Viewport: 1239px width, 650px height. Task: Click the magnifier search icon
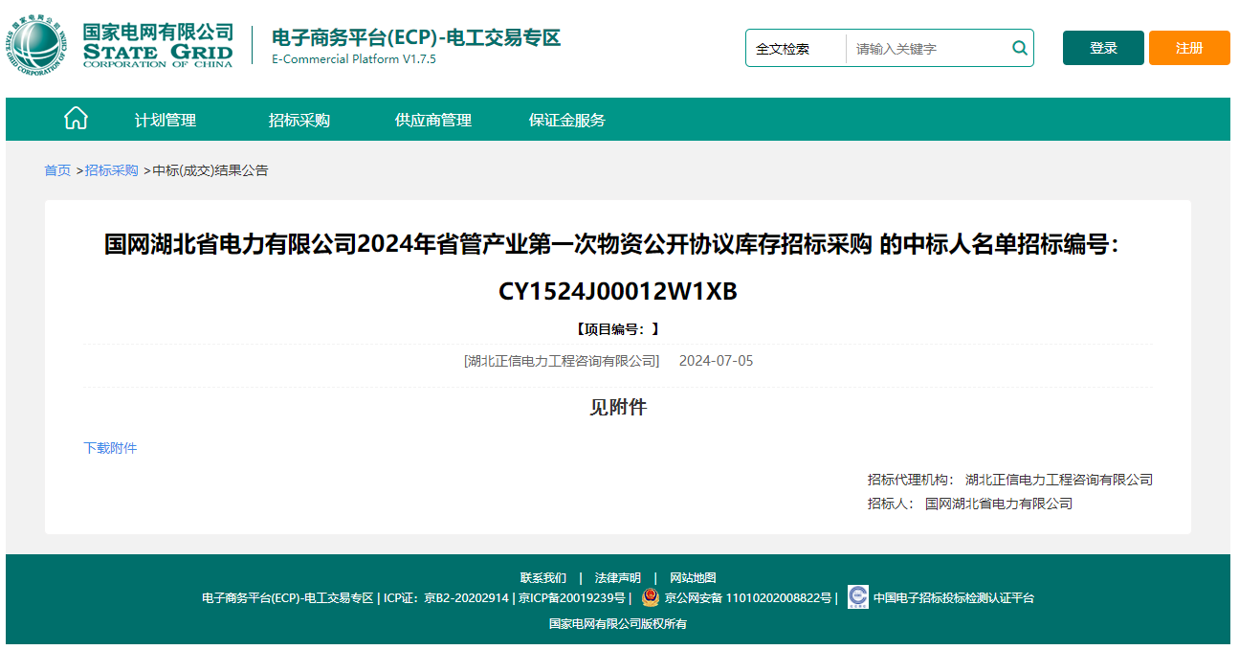point(1020,48)
